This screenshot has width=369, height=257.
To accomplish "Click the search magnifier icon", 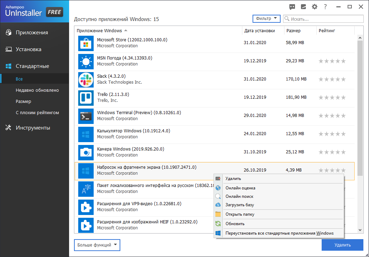I will coord(287,19).
